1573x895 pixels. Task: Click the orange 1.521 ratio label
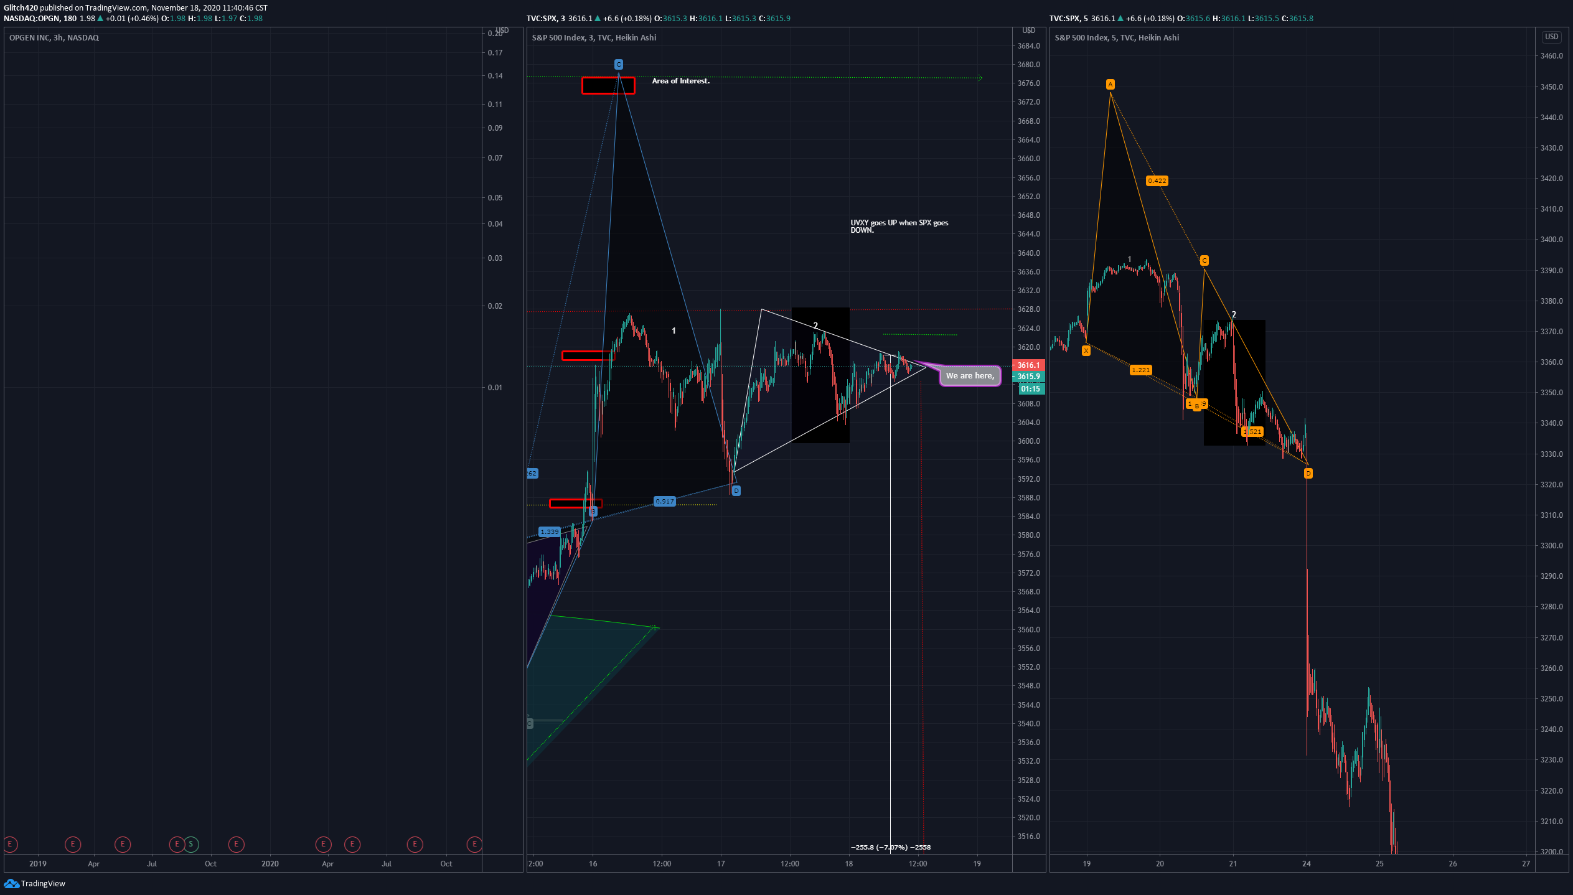[1252, 431]
